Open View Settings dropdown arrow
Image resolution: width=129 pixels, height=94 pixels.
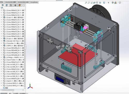coord(122,3)
